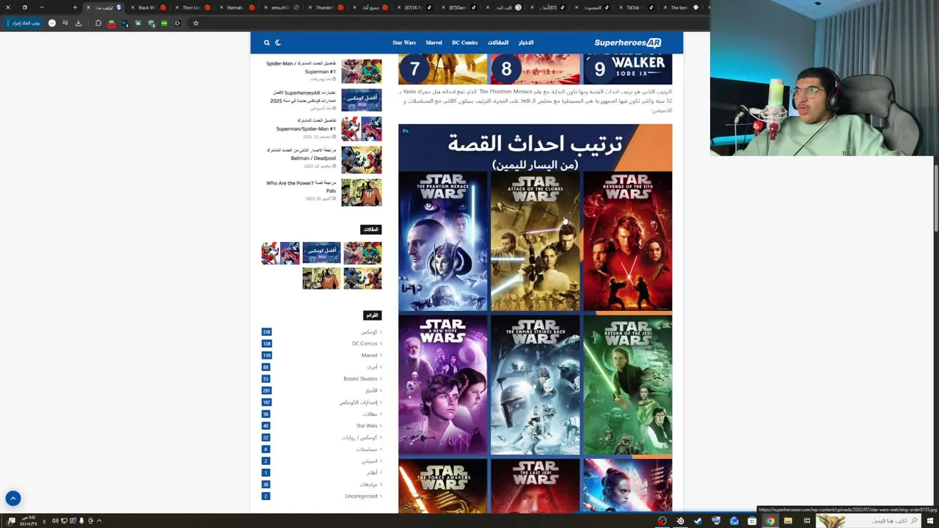The image size is (939, 528).
Task: Open the Marvel menu item
Action: point(434,43)
